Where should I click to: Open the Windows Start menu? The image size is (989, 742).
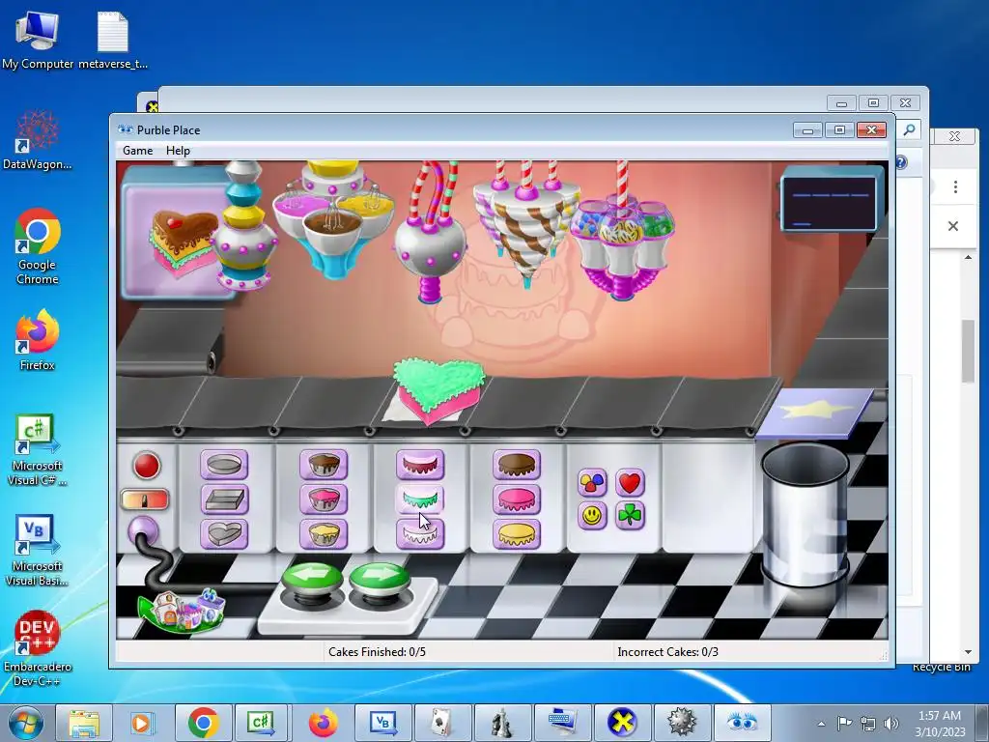point(26,723)
